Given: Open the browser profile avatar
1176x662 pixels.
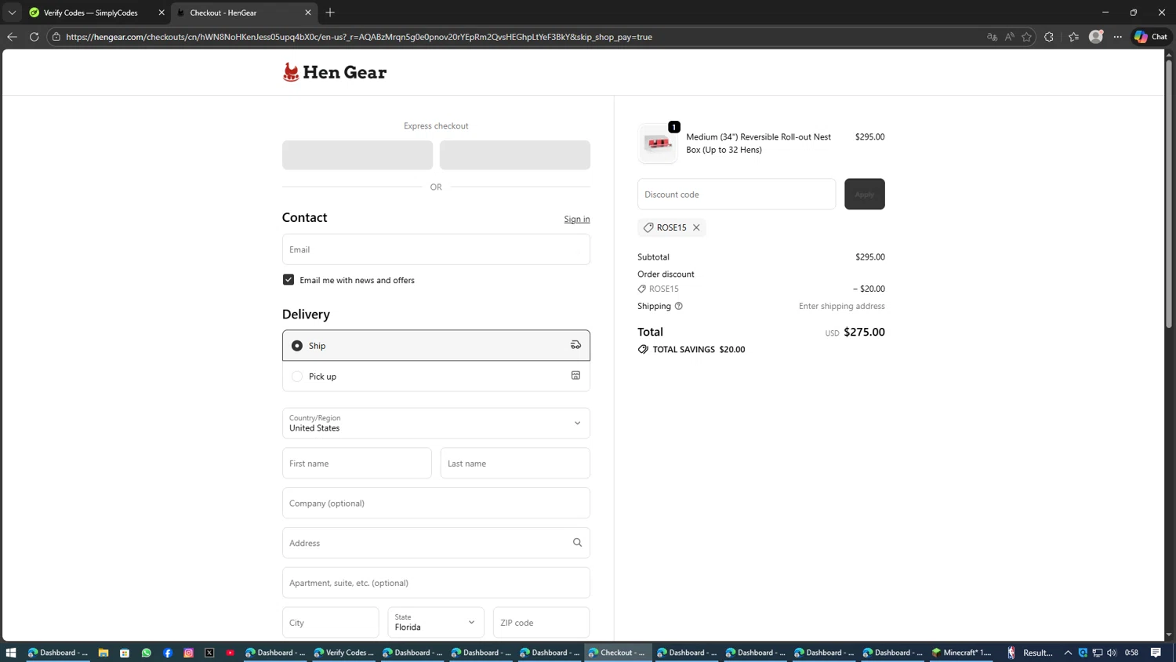Looking at the screenshot, I should point(1096,37).
